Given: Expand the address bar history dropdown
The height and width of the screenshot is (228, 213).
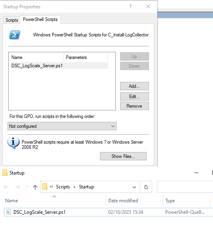Looking at the screenshot, I should pyautogui.click(x=134, y=187).
